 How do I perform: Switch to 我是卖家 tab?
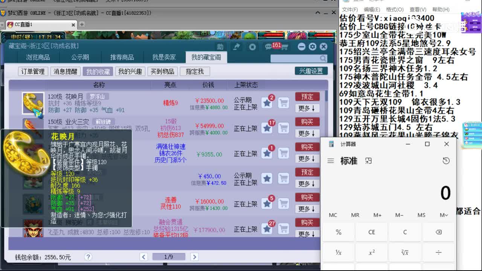(x=164, y=57)
